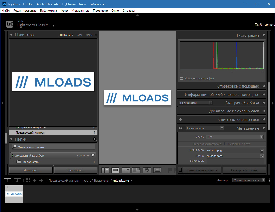
Task: Toggle the sync switch beside Синхронизировать
Action: 180,170
